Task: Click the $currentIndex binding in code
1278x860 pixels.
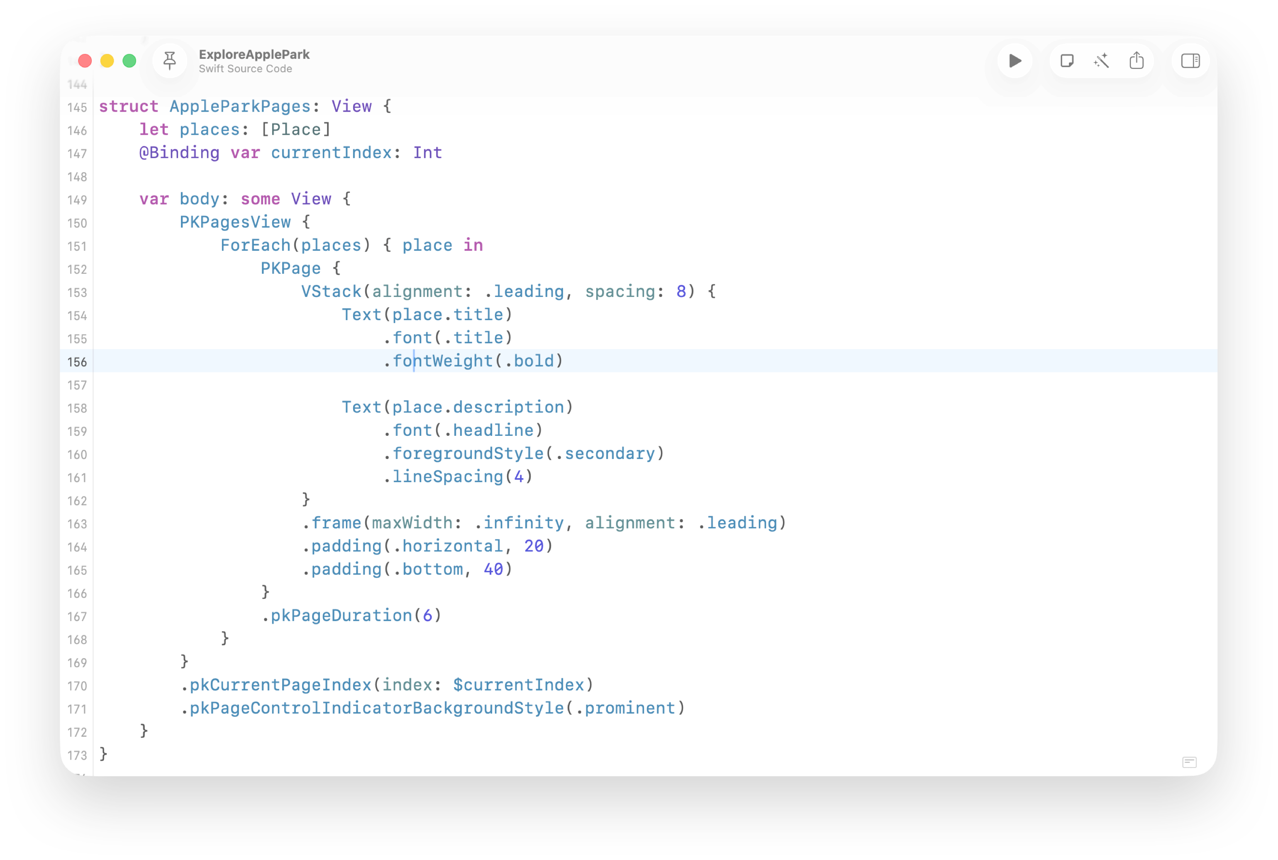Action: click(518, 685)
